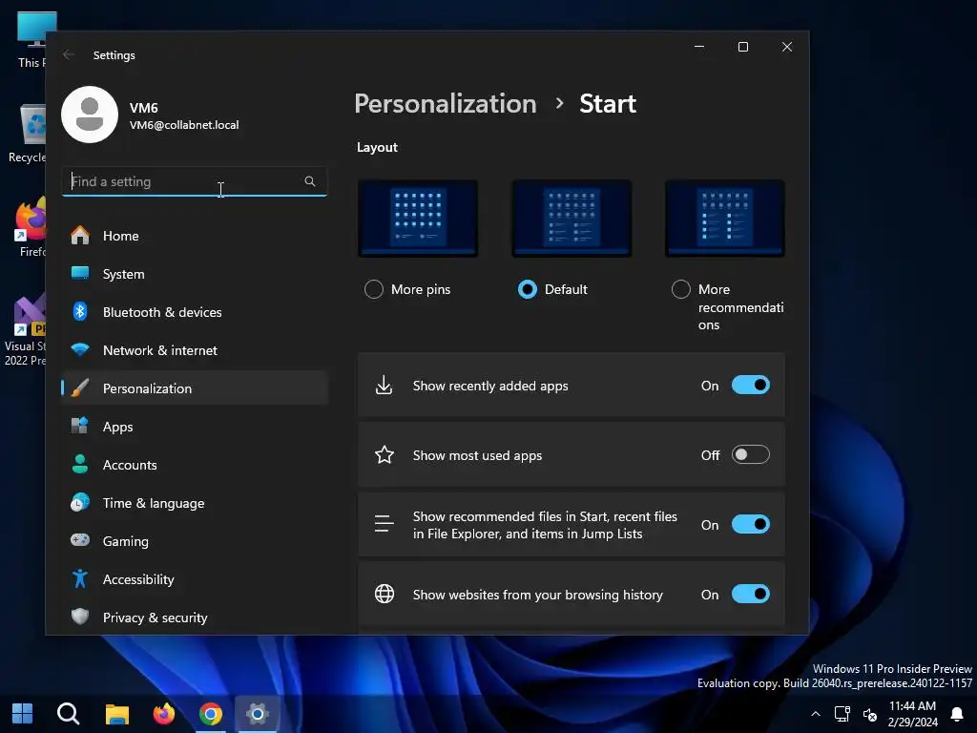Click Personalization in the breadcrumb
This screenshot has height=733, width=977.
point(445,103)
